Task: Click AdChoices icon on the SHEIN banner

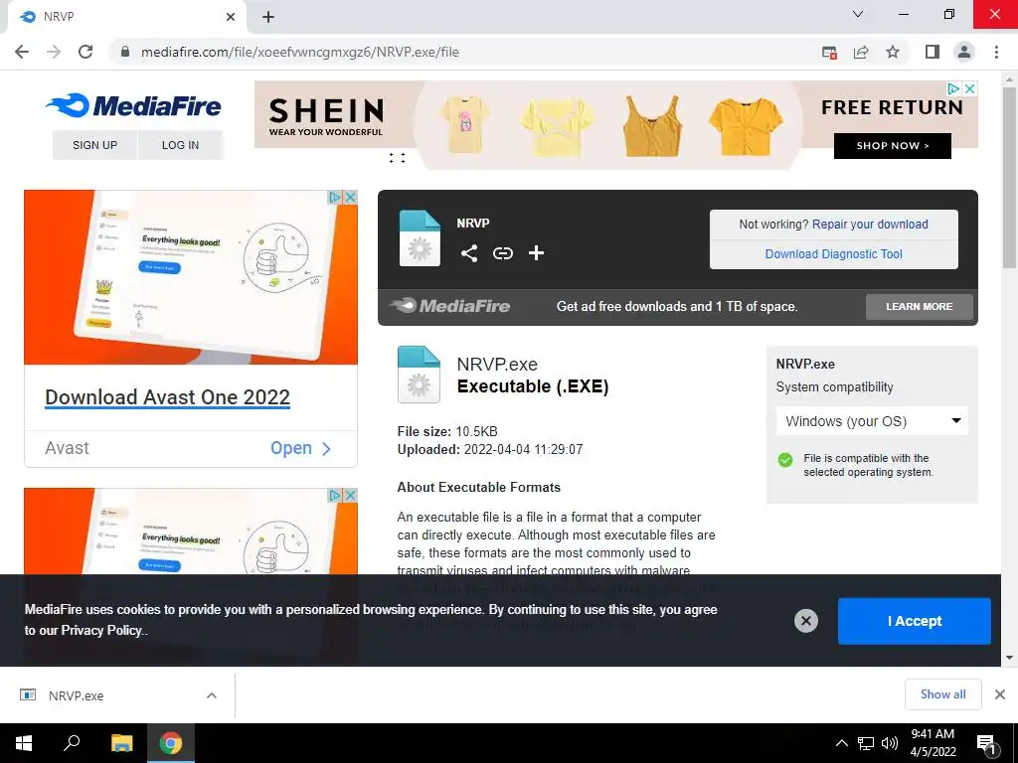Action: coord(953,88)
